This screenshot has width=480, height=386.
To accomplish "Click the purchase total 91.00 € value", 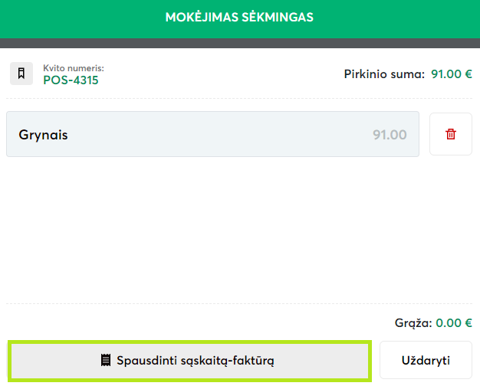I will click(452, 74).
